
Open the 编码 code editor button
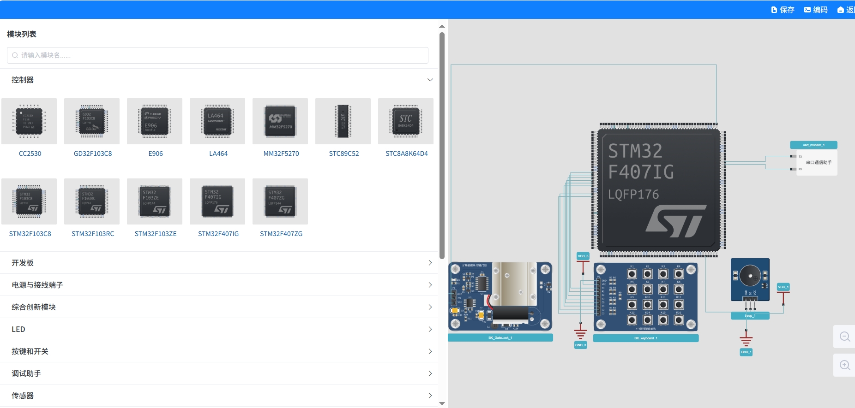pyautogui.click(x=816, y=10)
